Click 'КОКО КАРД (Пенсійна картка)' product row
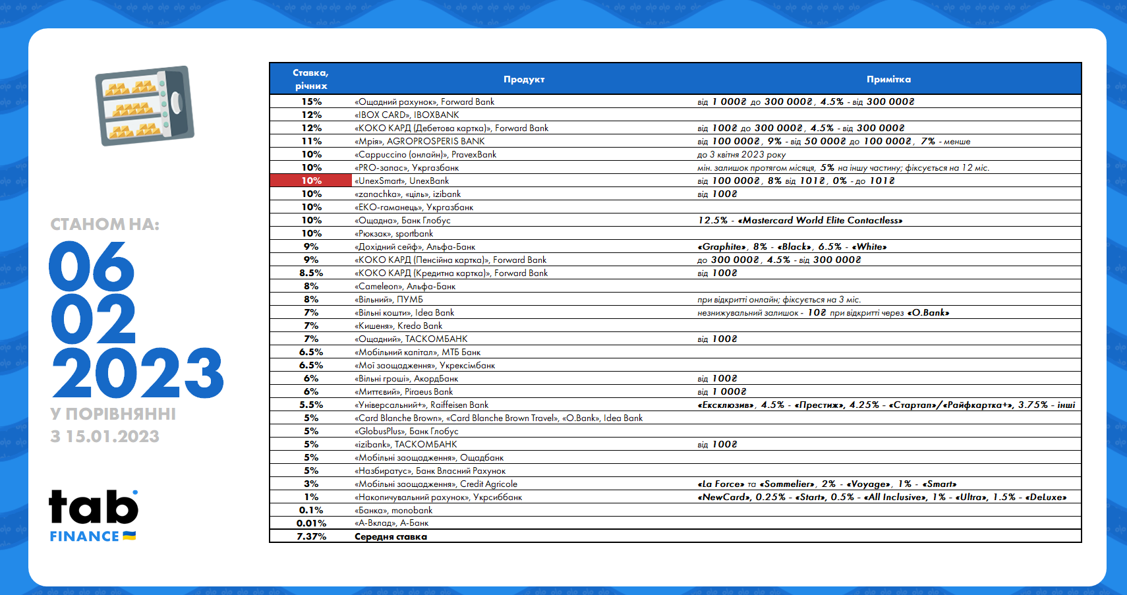Image resolution: width=1127 pixels, height=595 pixels. pos(676,260)
